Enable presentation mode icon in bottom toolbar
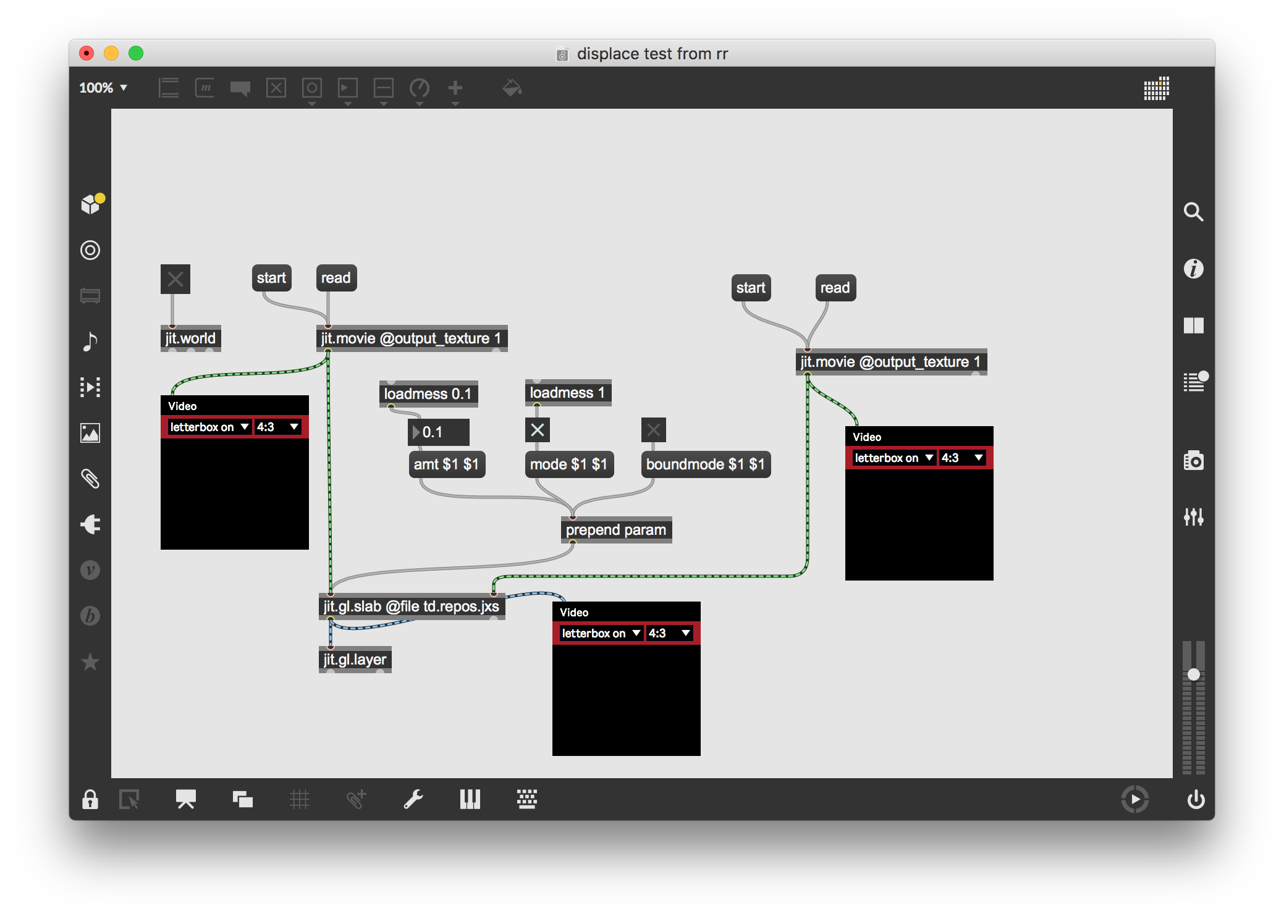1284x919 pixels. 185,799
